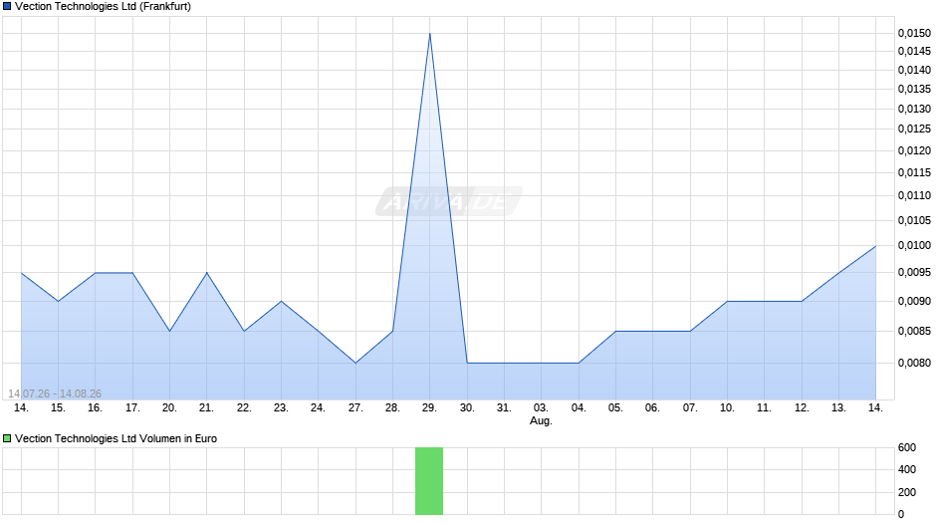Screen dimensions: 936x524
Task: Click the '0,0150' price axis label
Action: point(914,33)
